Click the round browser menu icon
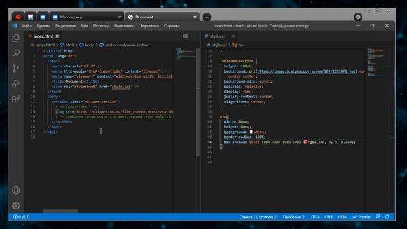 pyautogui.click(x=358, y=17)
